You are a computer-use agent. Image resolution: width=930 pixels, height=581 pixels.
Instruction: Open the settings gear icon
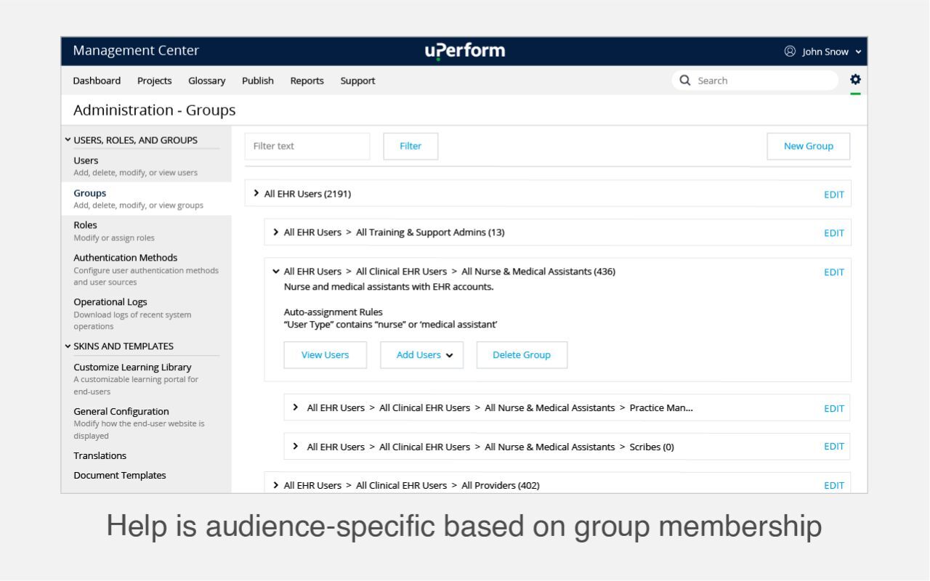pyautogui.click(x=855, y=79)
